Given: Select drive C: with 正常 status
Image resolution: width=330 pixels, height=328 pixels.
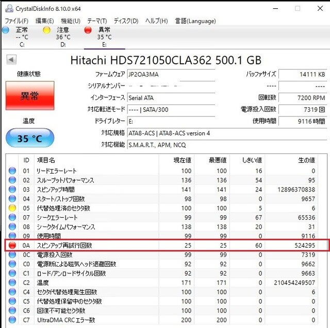Looking at the screenshot, I should [22, 37].
